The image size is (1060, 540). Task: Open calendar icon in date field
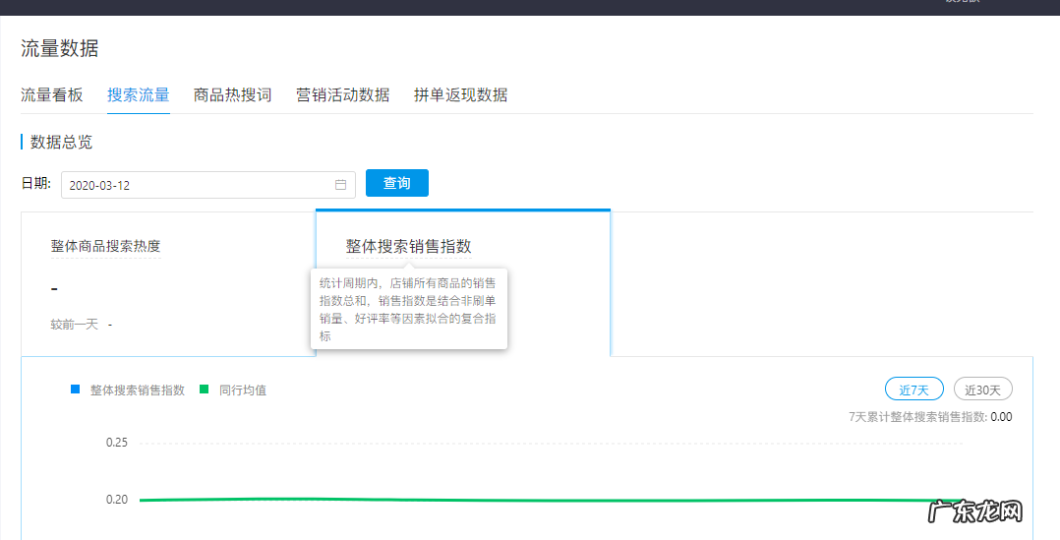[340, 185]
